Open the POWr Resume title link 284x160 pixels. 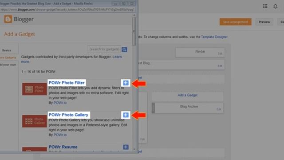[63, 147]
